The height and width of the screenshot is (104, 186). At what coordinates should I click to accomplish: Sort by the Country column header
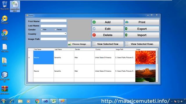click(x=105, y=49)
